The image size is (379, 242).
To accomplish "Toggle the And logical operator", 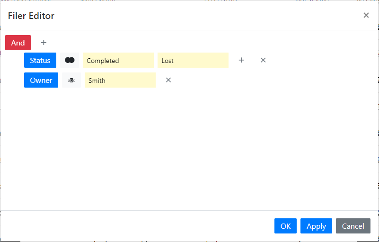I will pyautogui.click(x=18, y=43).
